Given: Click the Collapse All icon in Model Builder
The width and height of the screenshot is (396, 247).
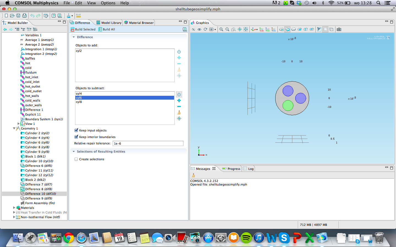Looking at the screenshot, I should click(17, 29).
